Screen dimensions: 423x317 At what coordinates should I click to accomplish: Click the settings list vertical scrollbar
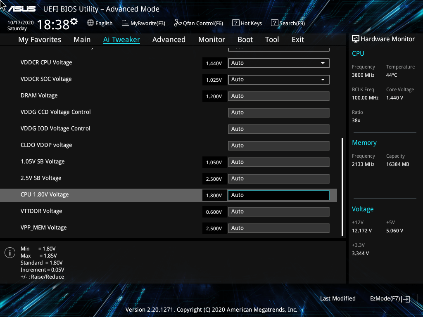[342, 187]
